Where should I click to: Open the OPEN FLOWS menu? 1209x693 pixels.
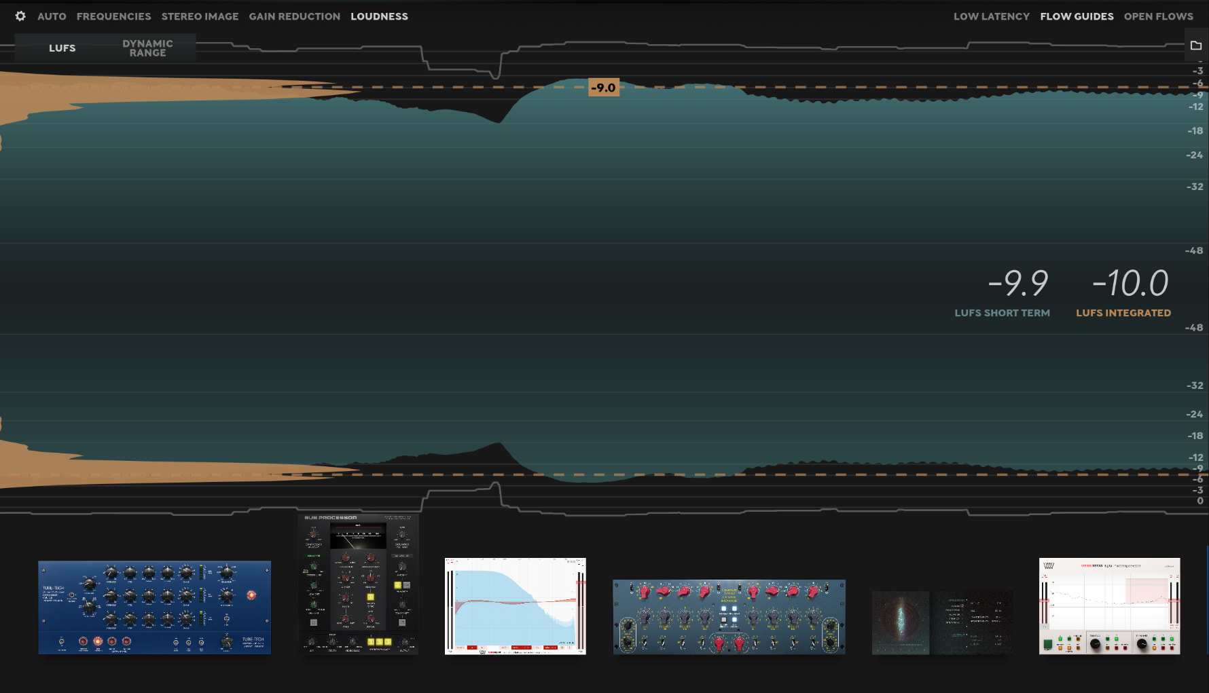coord(1158,16)
